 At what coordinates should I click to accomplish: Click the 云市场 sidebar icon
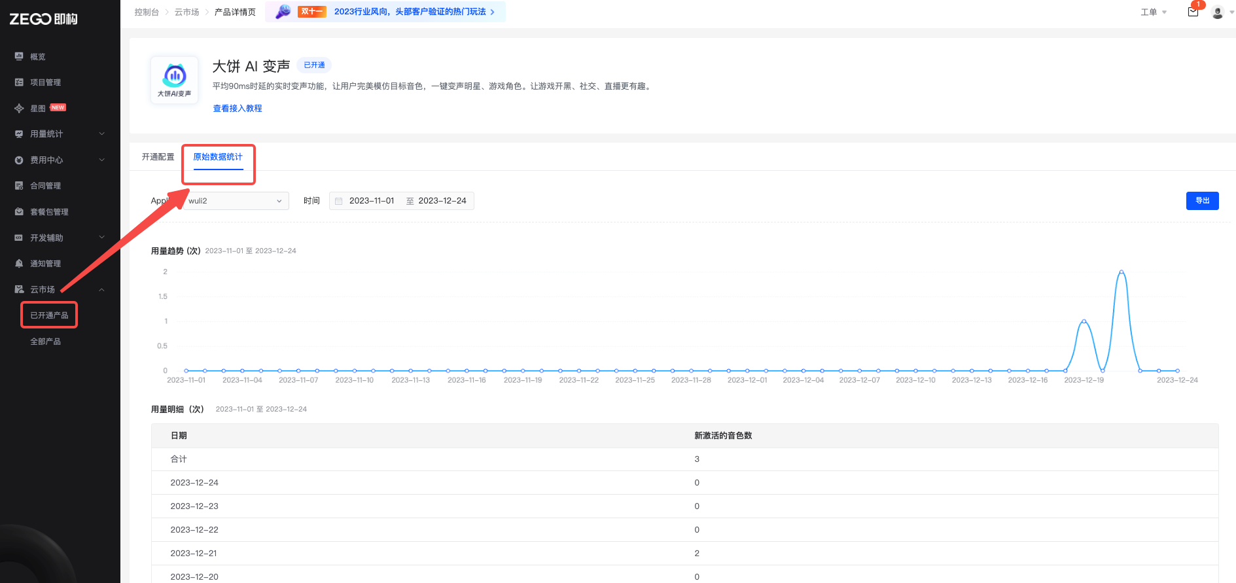point(19,289)
